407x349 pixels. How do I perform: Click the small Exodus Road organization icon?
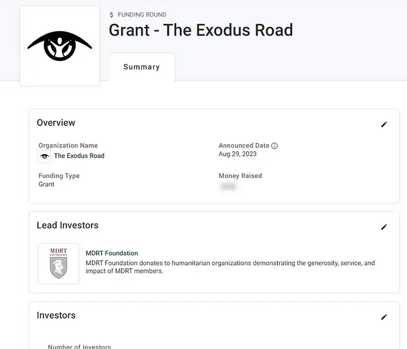pyautogui.click(x=45, y=156)
